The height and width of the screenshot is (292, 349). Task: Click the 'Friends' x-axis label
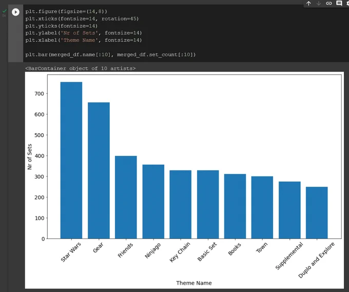point(125,250)
